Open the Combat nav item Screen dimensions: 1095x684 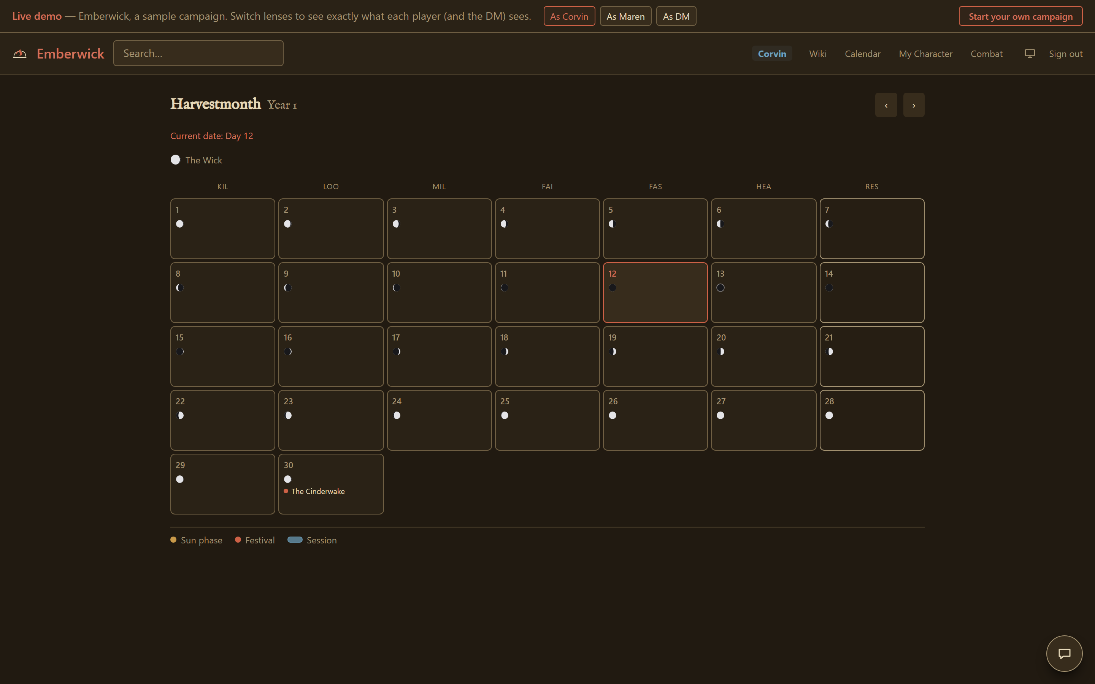click(x=986, y=54)
